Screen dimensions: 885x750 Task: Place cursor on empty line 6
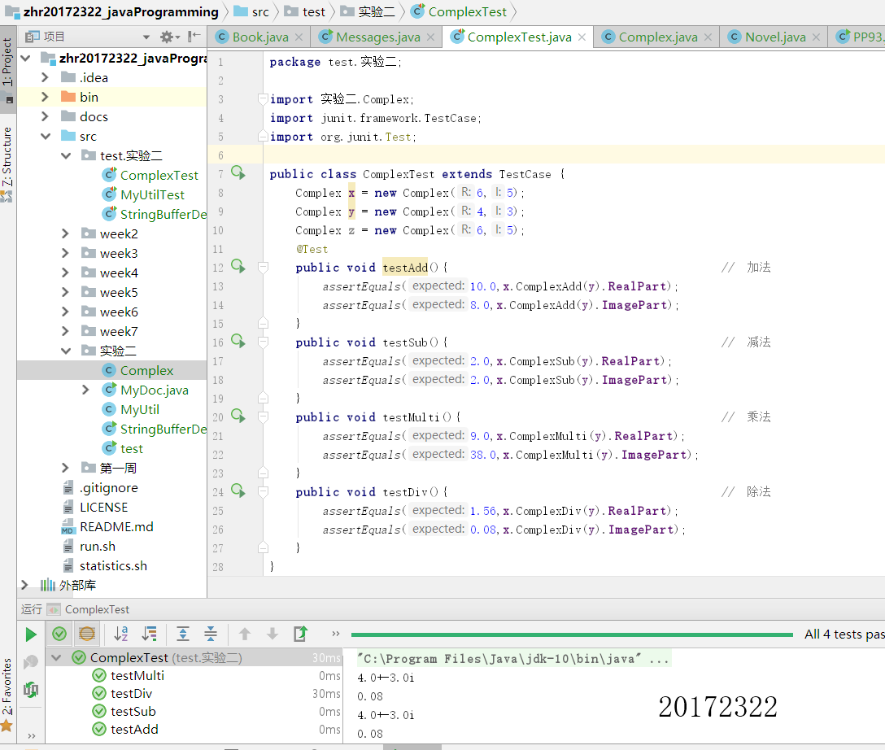573,155
